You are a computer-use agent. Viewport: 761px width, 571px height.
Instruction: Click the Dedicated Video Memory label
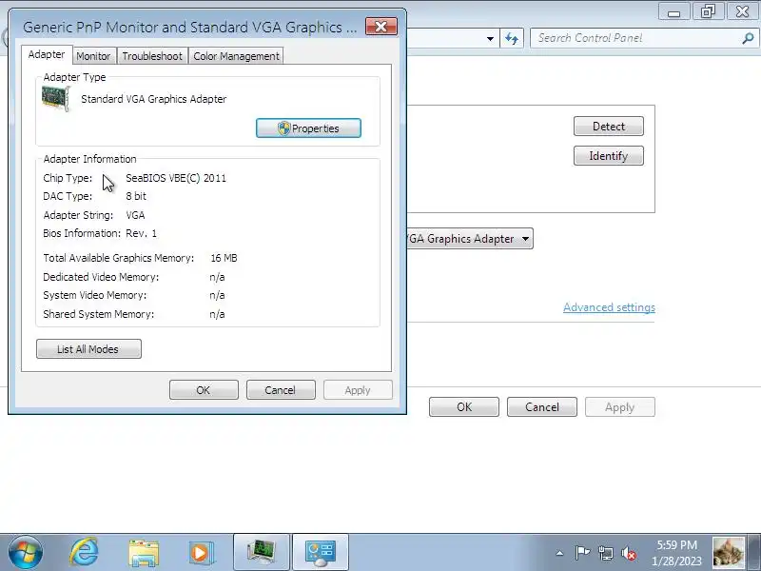click(x=101, y=277)
